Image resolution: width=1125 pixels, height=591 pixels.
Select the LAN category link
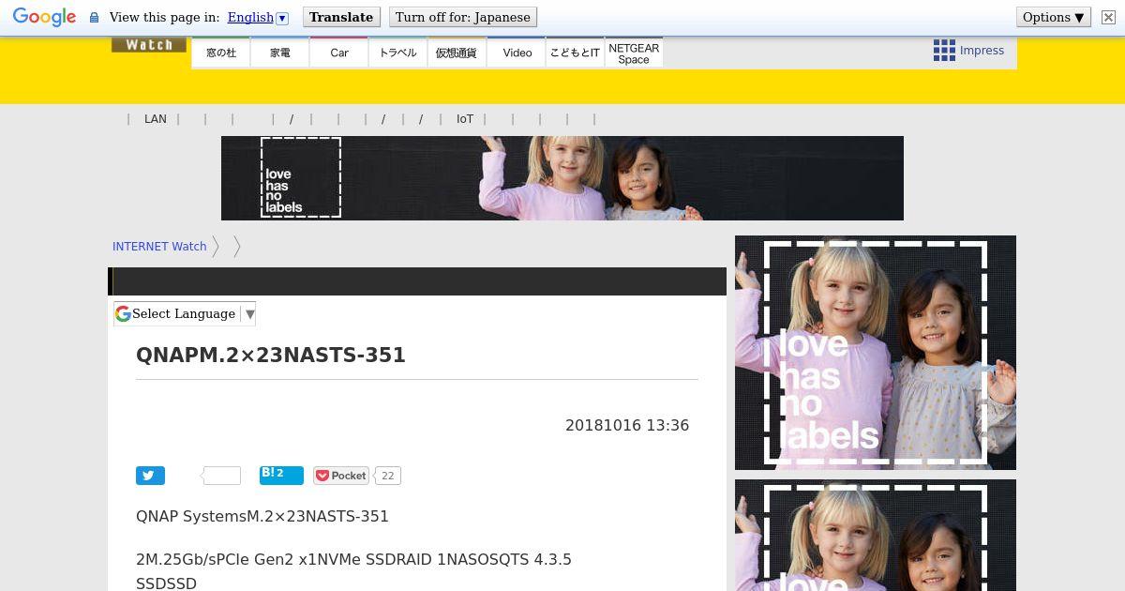156,119
